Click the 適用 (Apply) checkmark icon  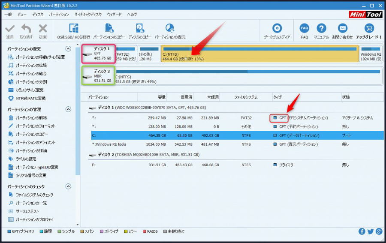pos(10,29)
